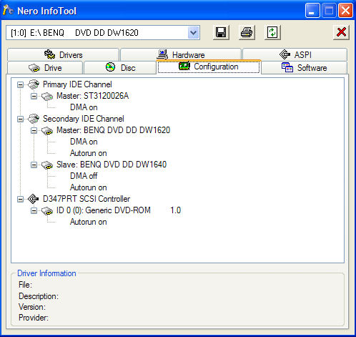
Task: Collapse the Primary IDE Channel node
Action: [21, 84]
